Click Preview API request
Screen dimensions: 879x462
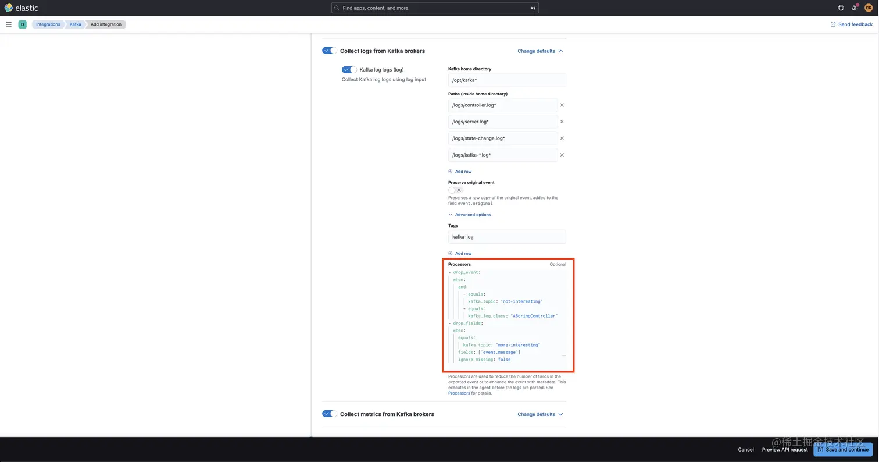tap(785, 450)
